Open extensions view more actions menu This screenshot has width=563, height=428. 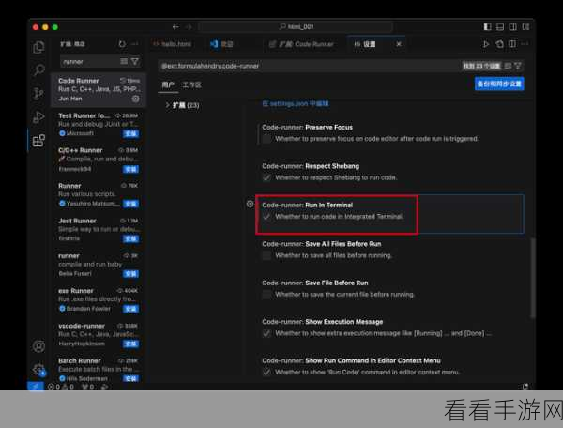pyautogui.click(x=135, y=44)
